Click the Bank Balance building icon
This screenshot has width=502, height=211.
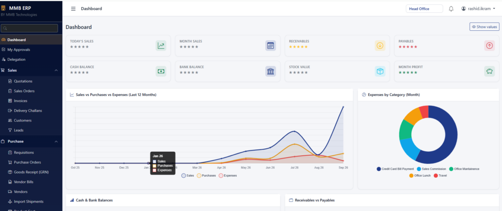271,71
